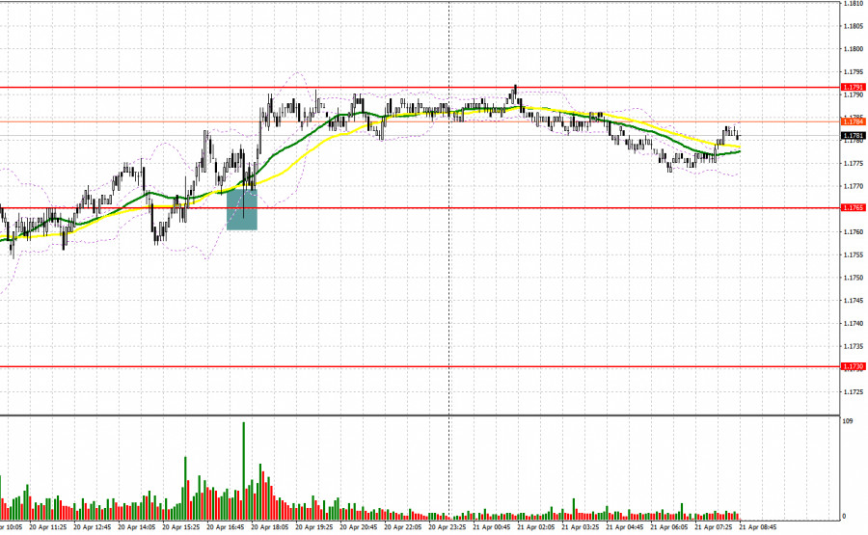Image resolution: width=868 pixels, height=535 pixels.
Task: Click the red 1.1730 price level label
Action: click(854, 367)
